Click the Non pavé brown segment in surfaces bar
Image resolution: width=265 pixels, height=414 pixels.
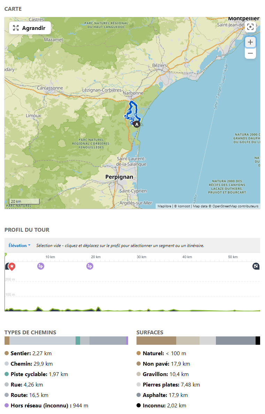(156, 341)
